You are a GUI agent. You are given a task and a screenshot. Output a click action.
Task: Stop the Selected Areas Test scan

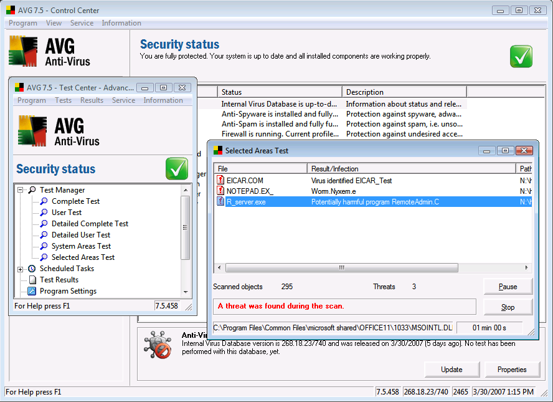pyautogui.click(x=508, y=307)
